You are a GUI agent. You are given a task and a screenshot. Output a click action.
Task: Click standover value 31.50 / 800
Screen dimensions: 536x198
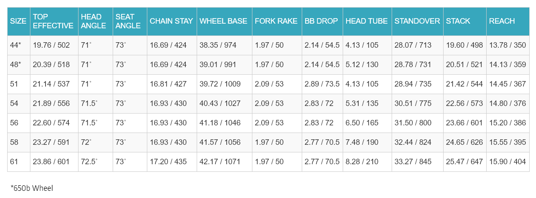coord(413,123)
